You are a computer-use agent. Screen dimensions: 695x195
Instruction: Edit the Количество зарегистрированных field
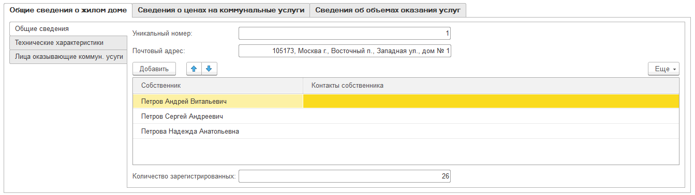click(345, 176)
